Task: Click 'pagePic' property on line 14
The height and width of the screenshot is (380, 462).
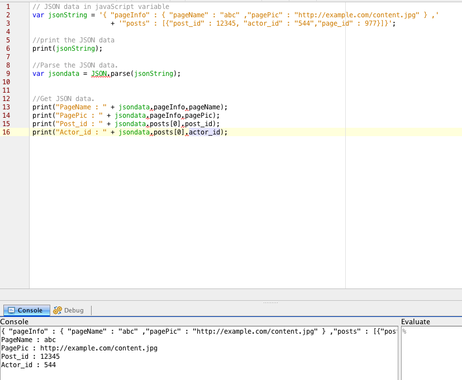Action: pos(198,116)
